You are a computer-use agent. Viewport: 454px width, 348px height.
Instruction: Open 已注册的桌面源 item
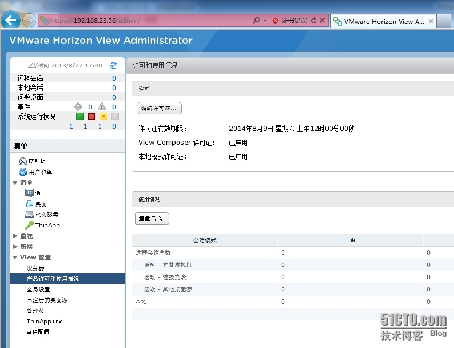(47, 300)
